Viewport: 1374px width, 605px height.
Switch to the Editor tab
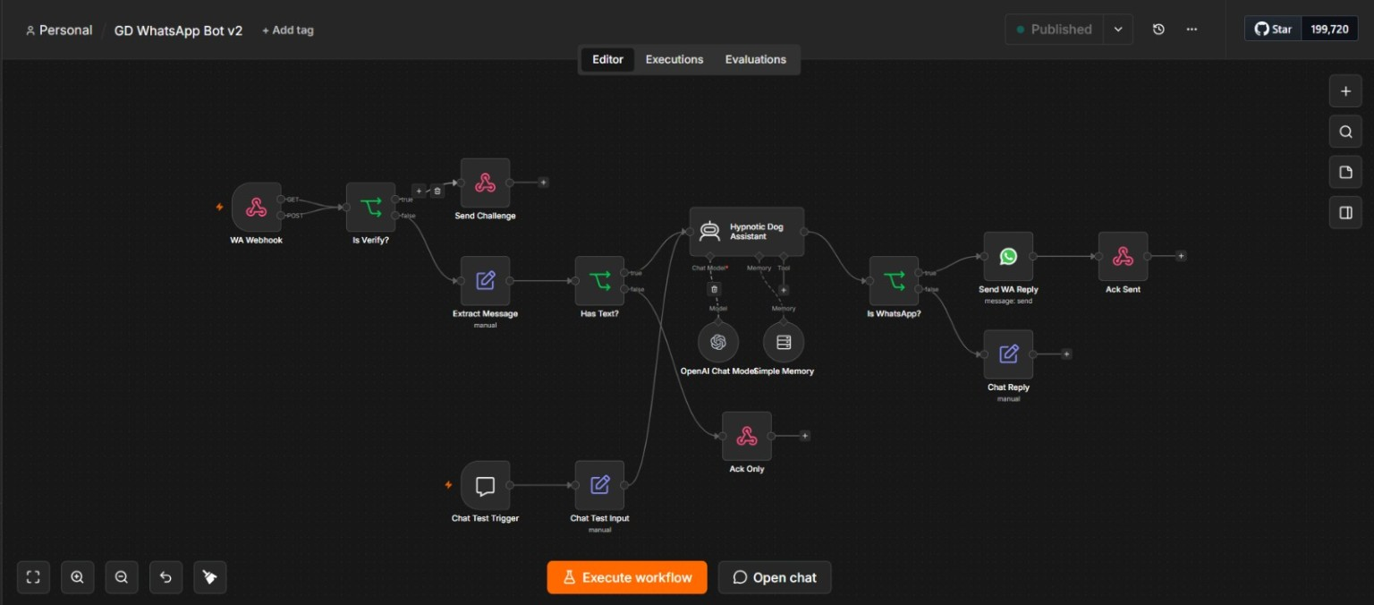click(607, 60)
